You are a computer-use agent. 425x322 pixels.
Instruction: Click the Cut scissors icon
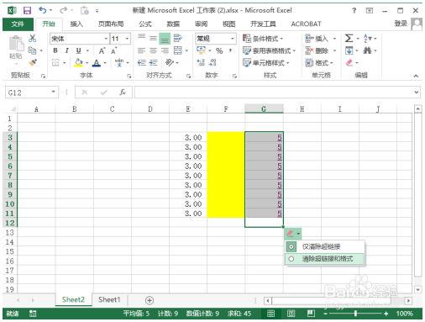tap(33, 38)
